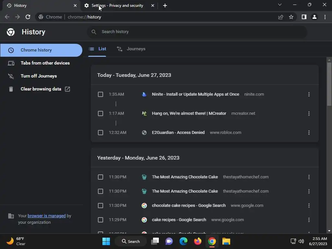Image resolution: width=332 pixels, height=249 pixels.
Task: Switch to the List tab
Action: click(97, 49)
